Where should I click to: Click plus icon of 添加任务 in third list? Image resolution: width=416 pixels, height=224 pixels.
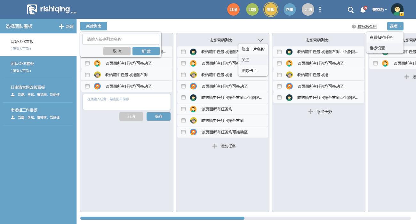point(311,111)
